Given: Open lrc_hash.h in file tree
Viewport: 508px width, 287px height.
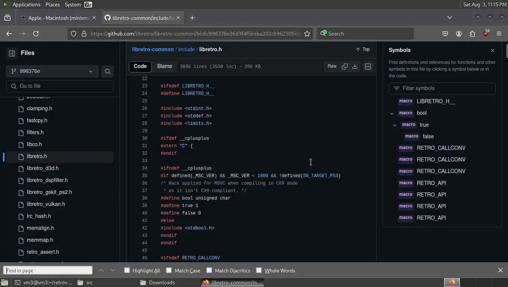Looking at the screenshot, I should [x=39, y=216].
